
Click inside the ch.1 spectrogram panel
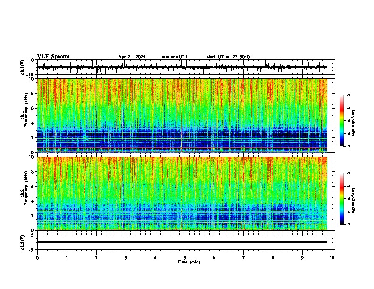coord(182,115)
